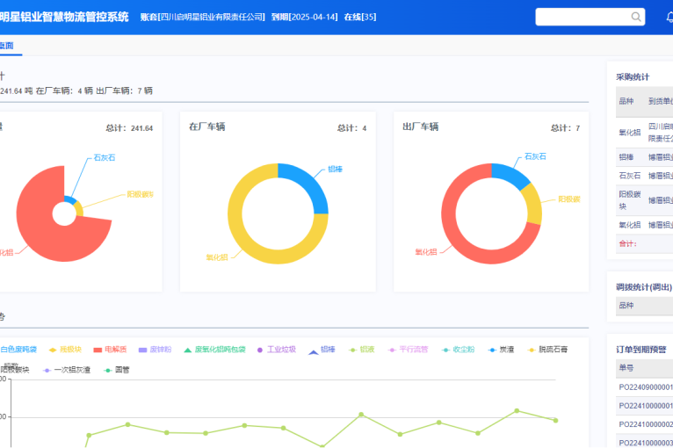The image size is (673, 448).
Task: Click the 总计: 4 value on 在厂车辆 card
Action: click(x=352, y=128)
